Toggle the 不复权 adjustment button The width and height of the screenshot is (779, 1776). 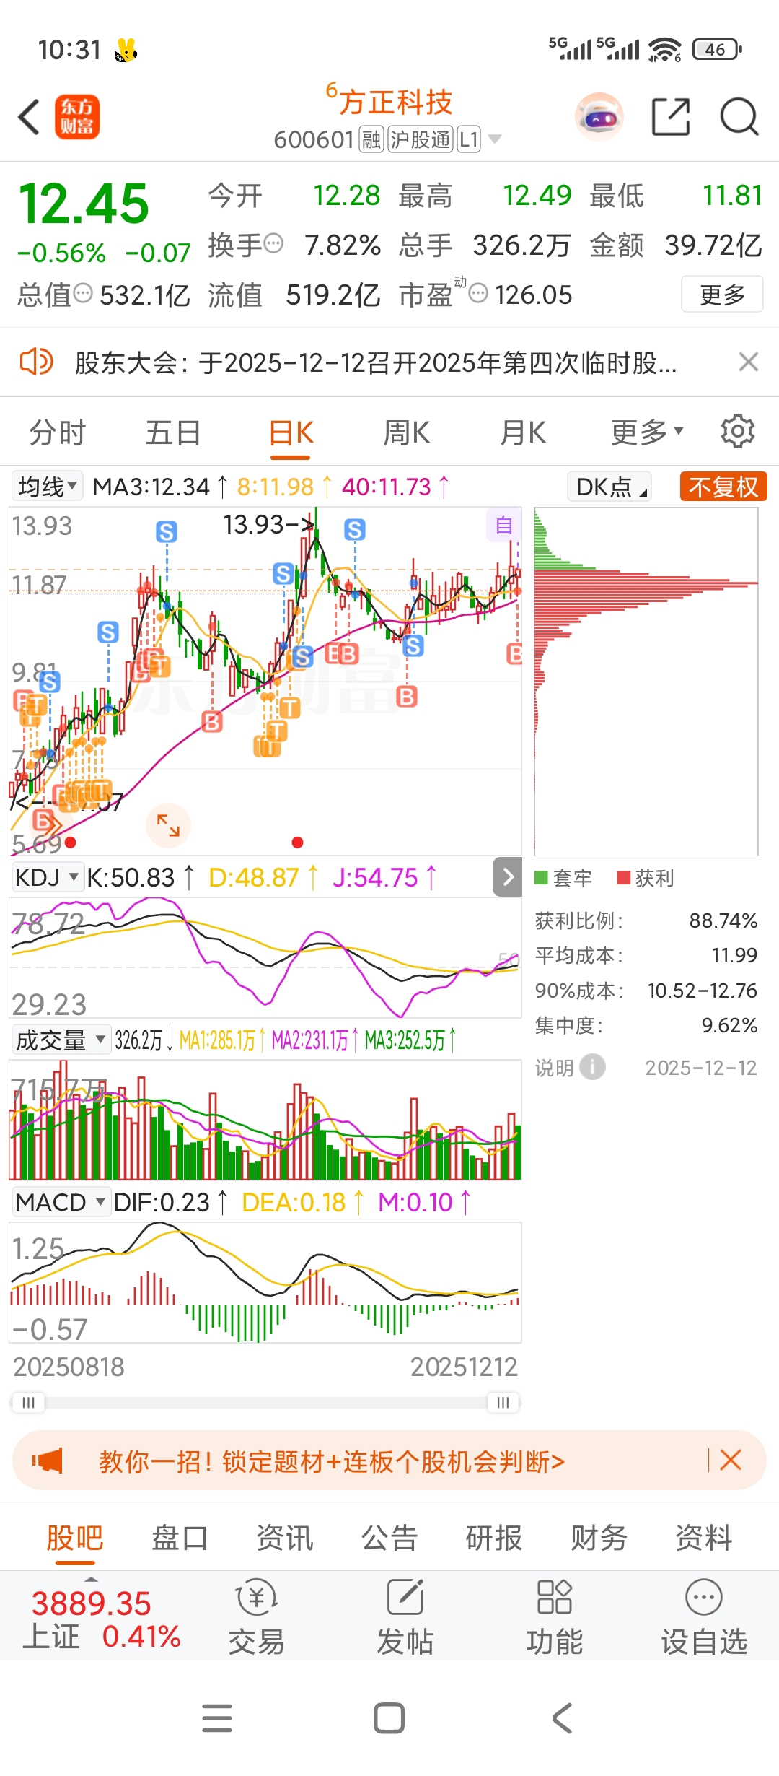click(723, 487)
